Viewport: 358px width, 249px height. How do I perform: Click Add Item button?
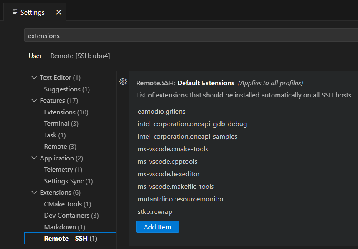(x=157, y=227)
